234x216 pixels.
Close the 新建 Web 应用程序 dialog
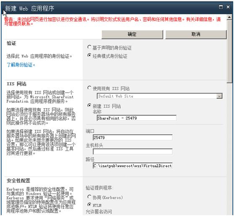228,7
